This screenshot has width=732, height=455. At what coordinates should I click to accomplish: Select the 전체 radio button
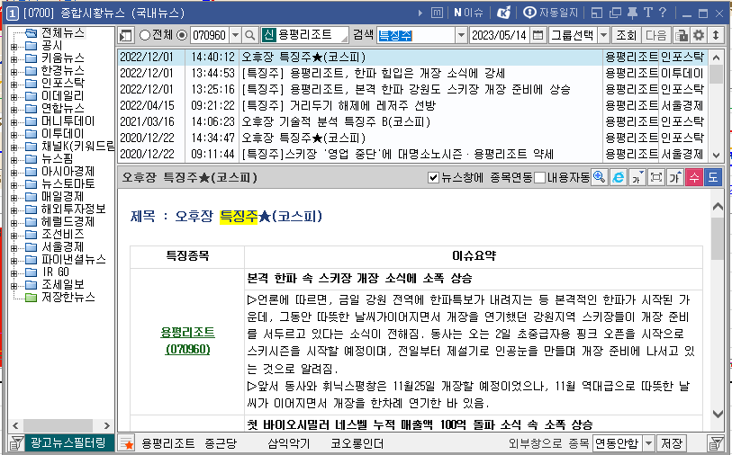pyautogui.click(x=145, y=35)
